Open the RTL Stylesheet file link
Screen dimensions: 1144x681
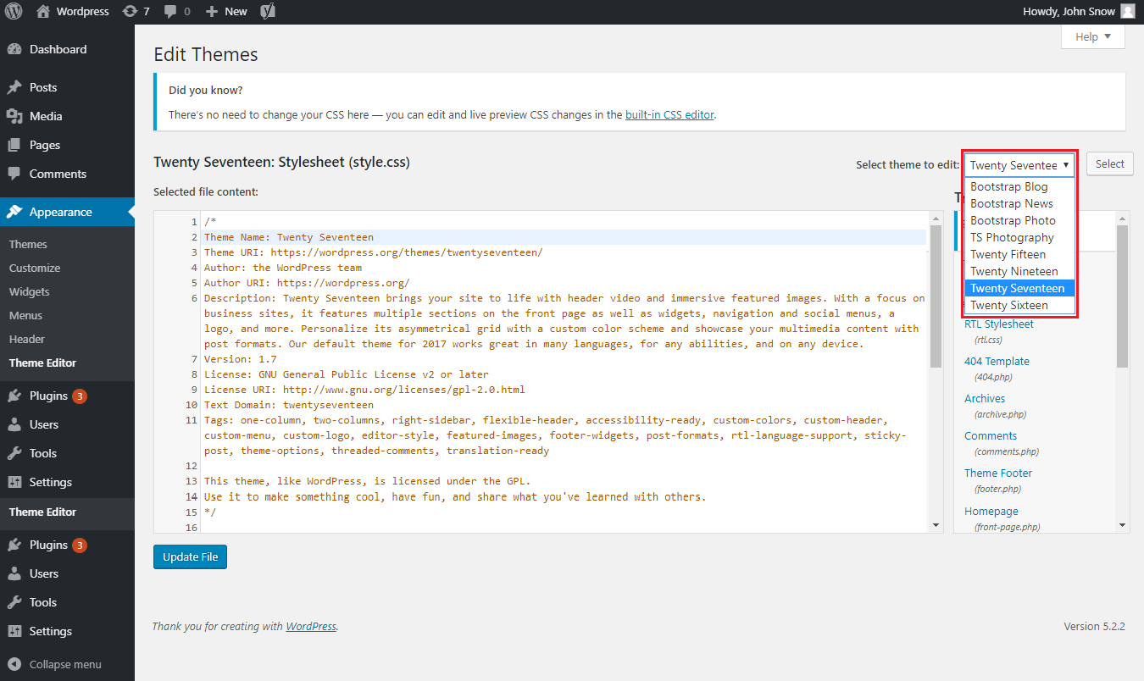[999, 324]
